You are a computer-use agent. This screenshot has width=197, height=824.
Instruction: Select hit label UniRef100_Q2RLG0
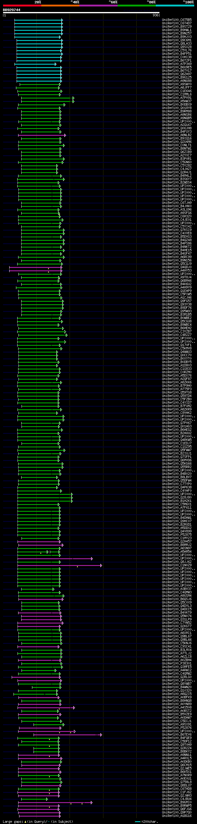point(177,677)
